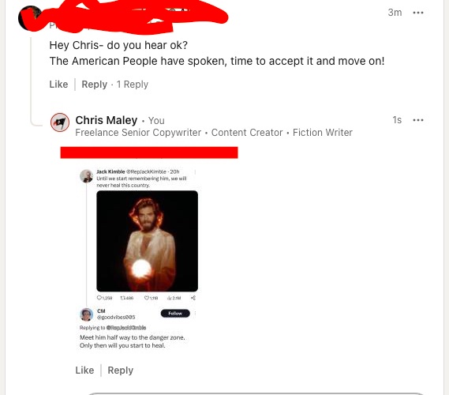Click the tweet's share icon
449x395 pixels.
pyautogui.click(x=193, y=298)
